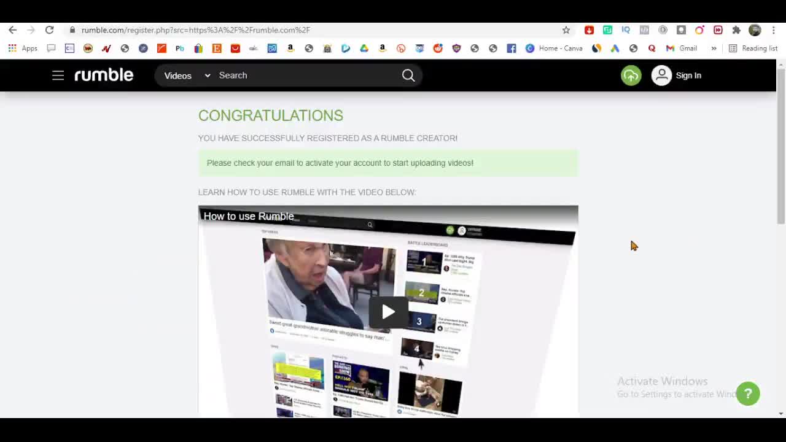
Task: Open the Google Drive bookmark
Action: pyautogui.click(x=364, y=48)
